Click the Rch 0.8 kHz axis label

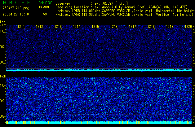click(2, 116)
